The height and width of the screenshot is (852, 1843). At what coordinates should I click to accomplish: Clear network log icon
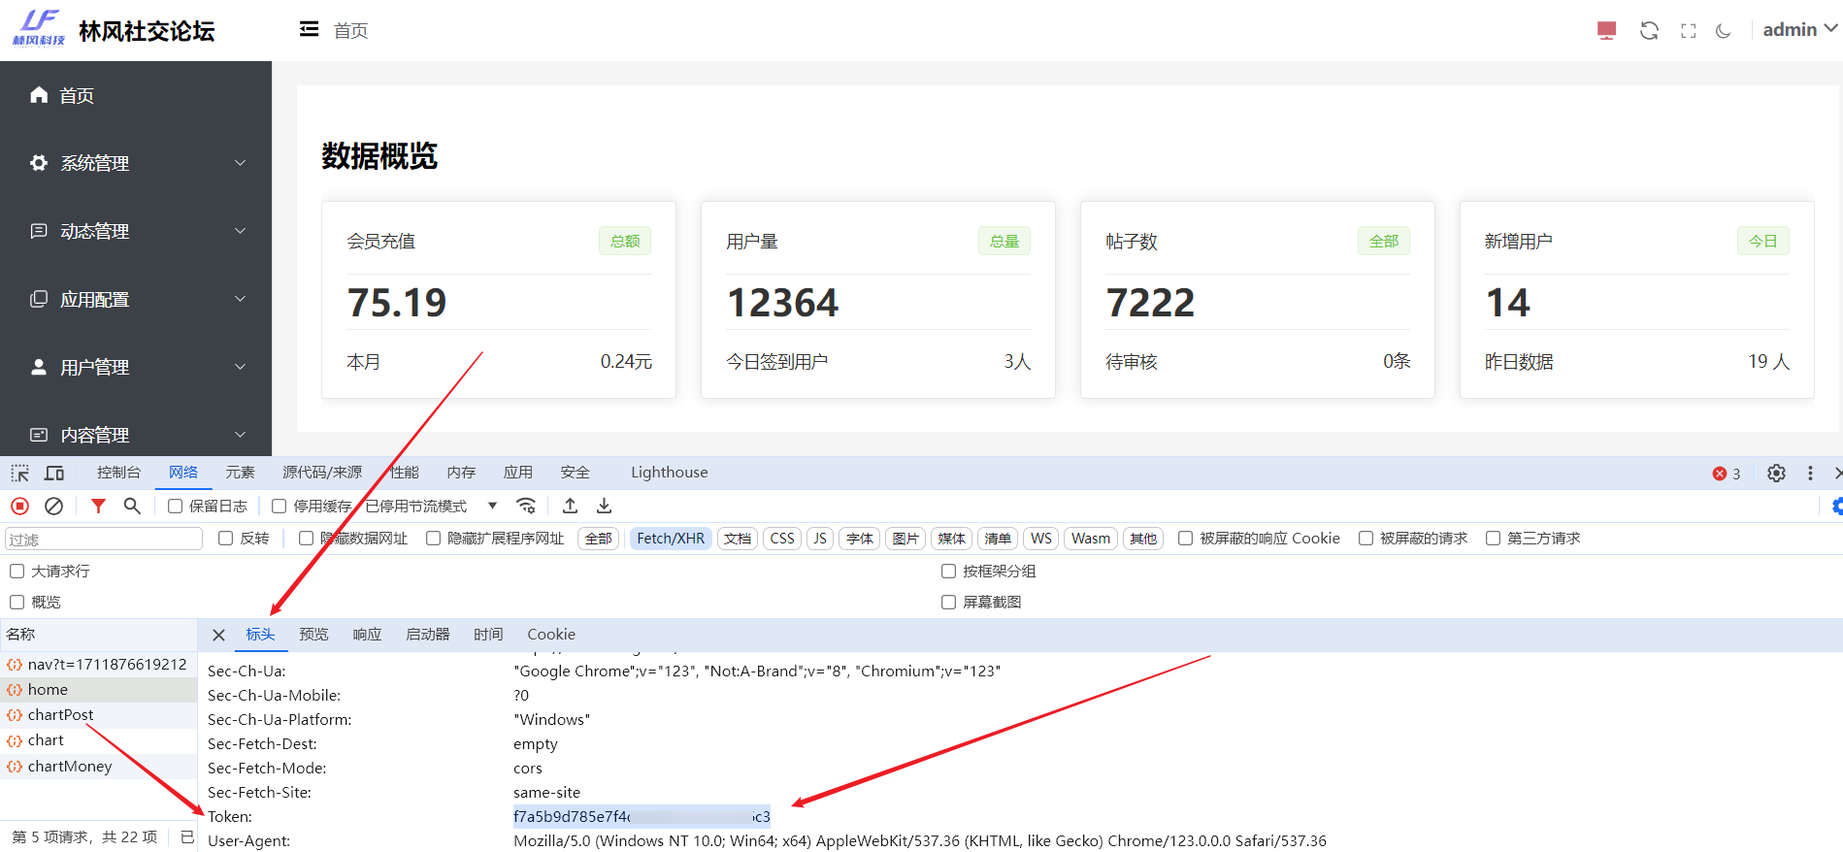pyautogui.click(x=54, y=506)
